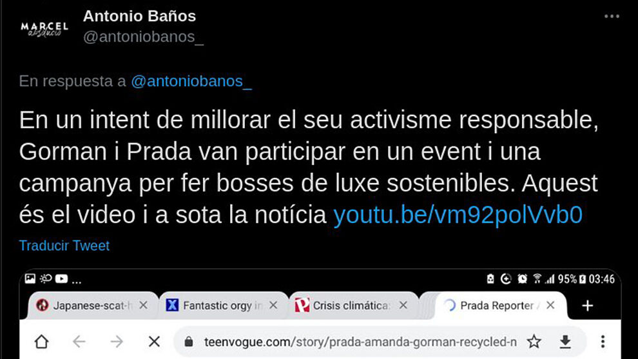Screen dimensions: 638x359
Task: Tap the padlock site security icon
Action: 188,342
